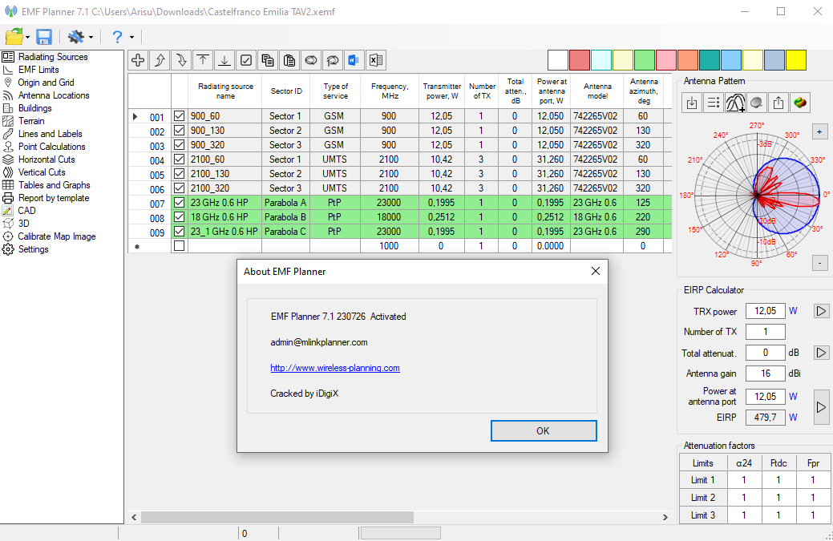Check the checkbox in the empty new row
Screen dimensions: 833x541
[179, 246]
